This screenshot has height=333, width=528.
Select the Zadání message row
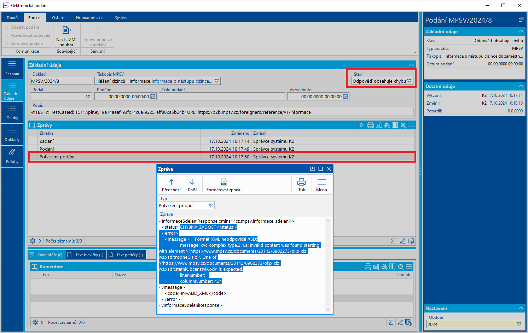222,141
